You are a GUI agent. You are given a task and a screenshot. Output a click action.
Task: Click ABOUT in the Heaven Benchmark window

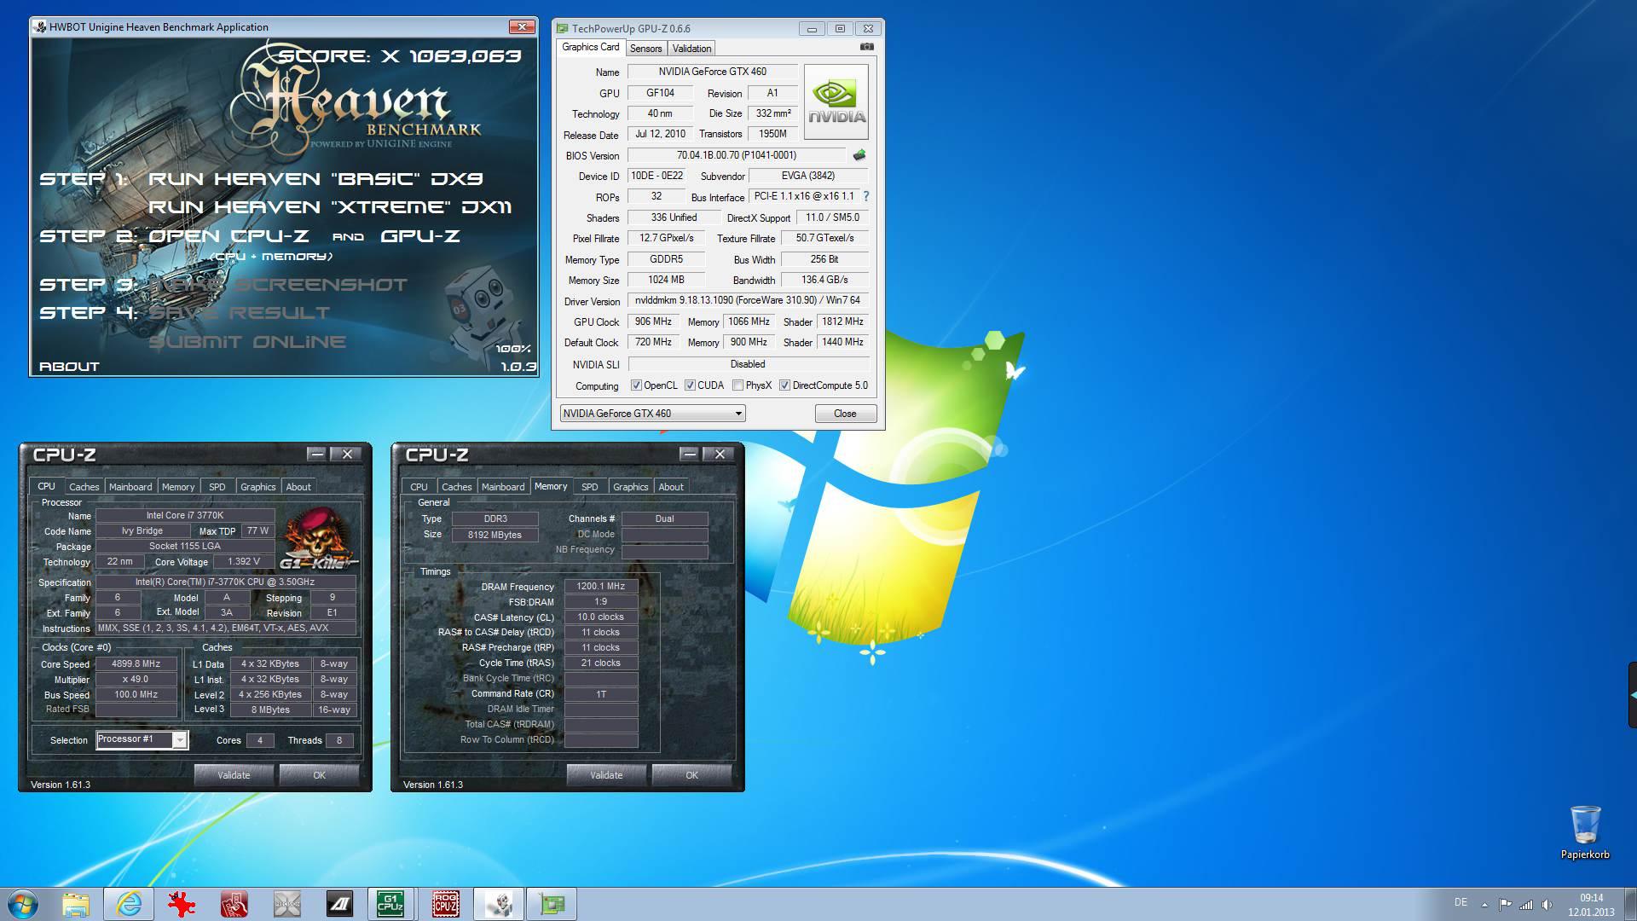(69, 367)
